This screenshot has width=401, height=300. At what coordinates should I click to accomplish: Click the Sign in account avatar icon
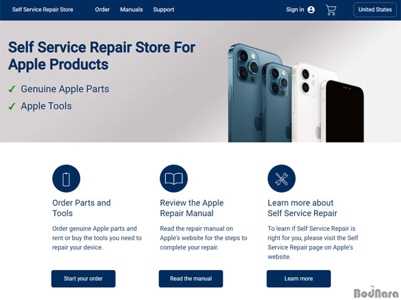coord(311,10)
